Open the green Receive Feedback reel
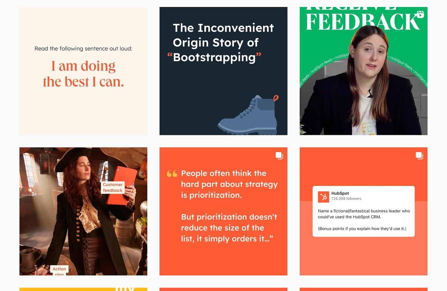The image size is (447, 291). tap(363, 71)
